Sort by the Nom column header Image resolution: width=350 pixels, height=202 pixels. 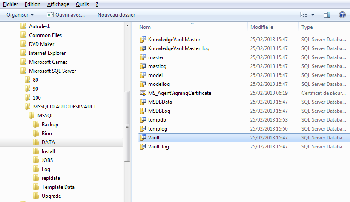point(145,27)
